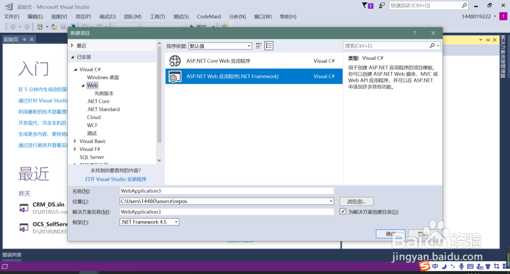Click the 'In 5 minutes build your first' link

(43, 89)
